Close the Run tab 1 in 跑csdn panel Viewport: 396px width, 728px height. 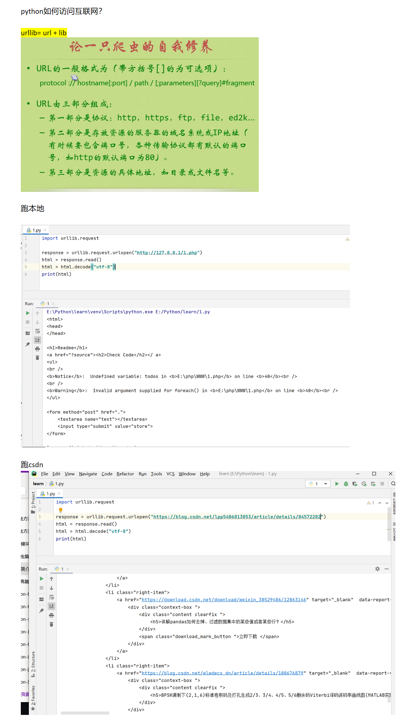coord(67,569)
